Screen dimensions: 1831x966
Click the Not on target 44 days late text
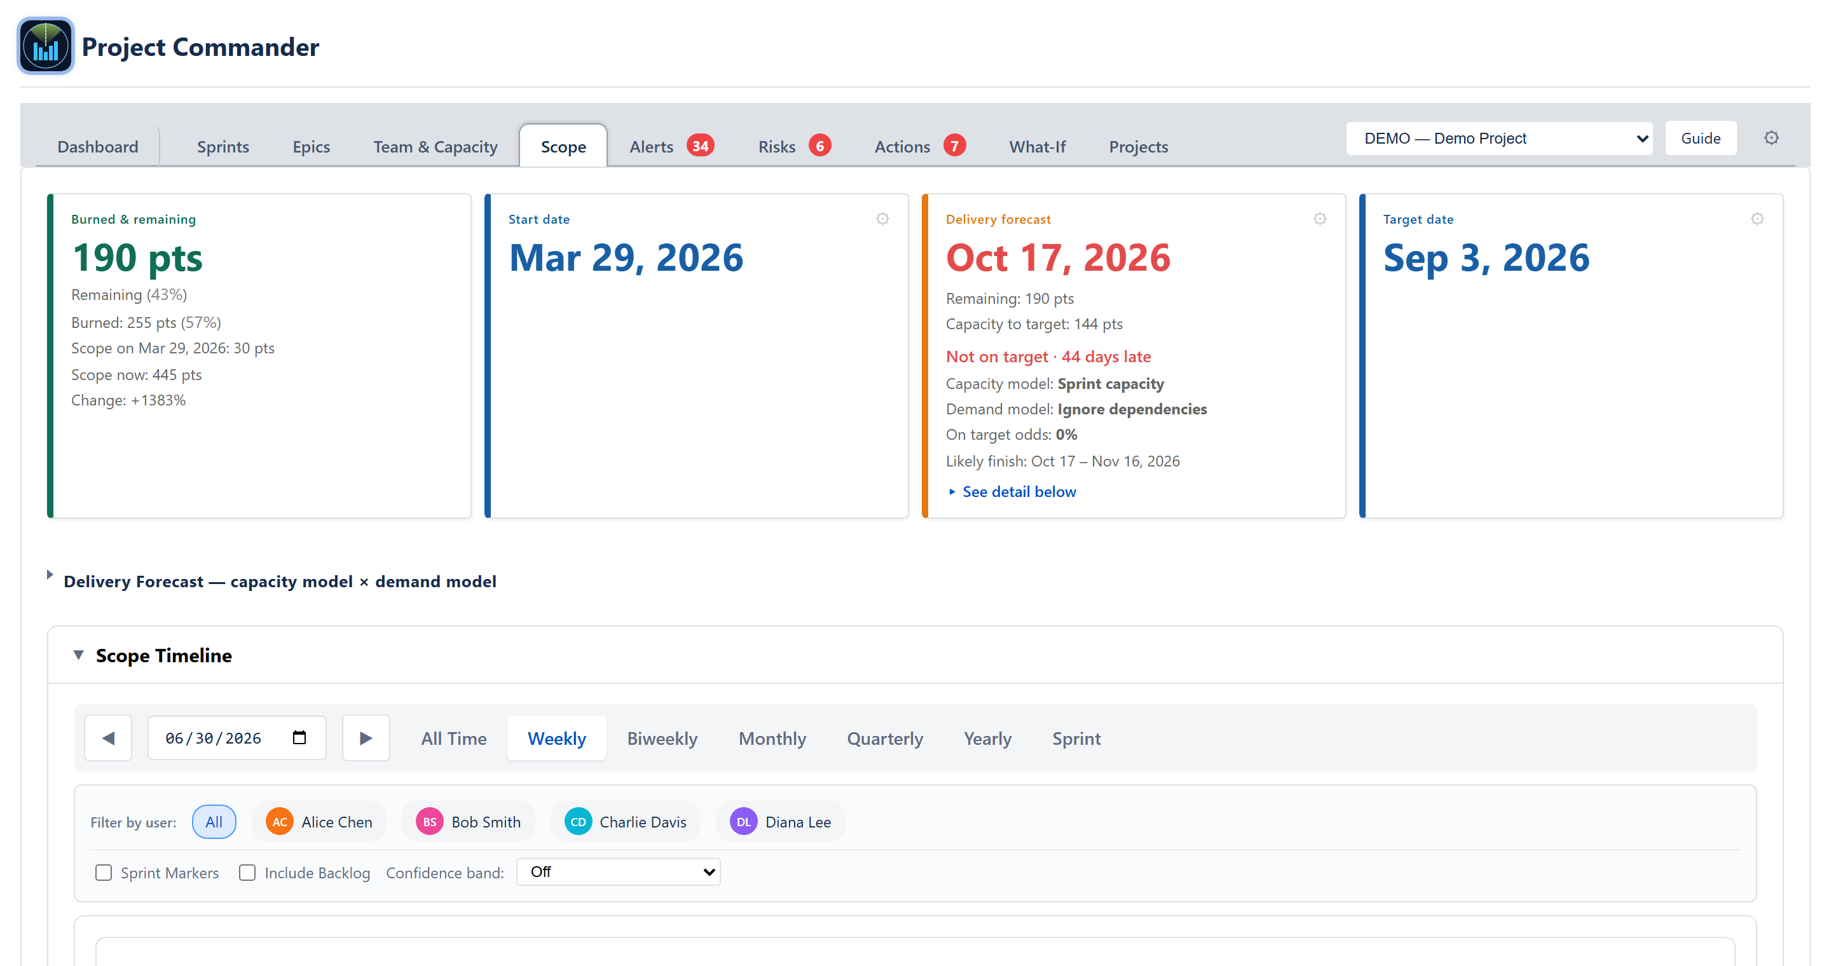tap(1048, 356)
